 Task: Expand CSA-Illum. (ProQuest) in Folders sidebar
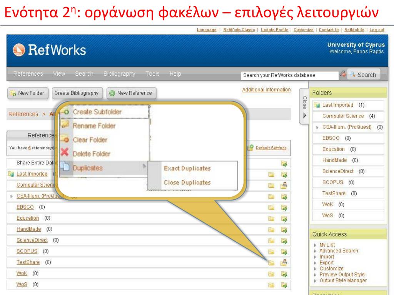coord(317,128)
